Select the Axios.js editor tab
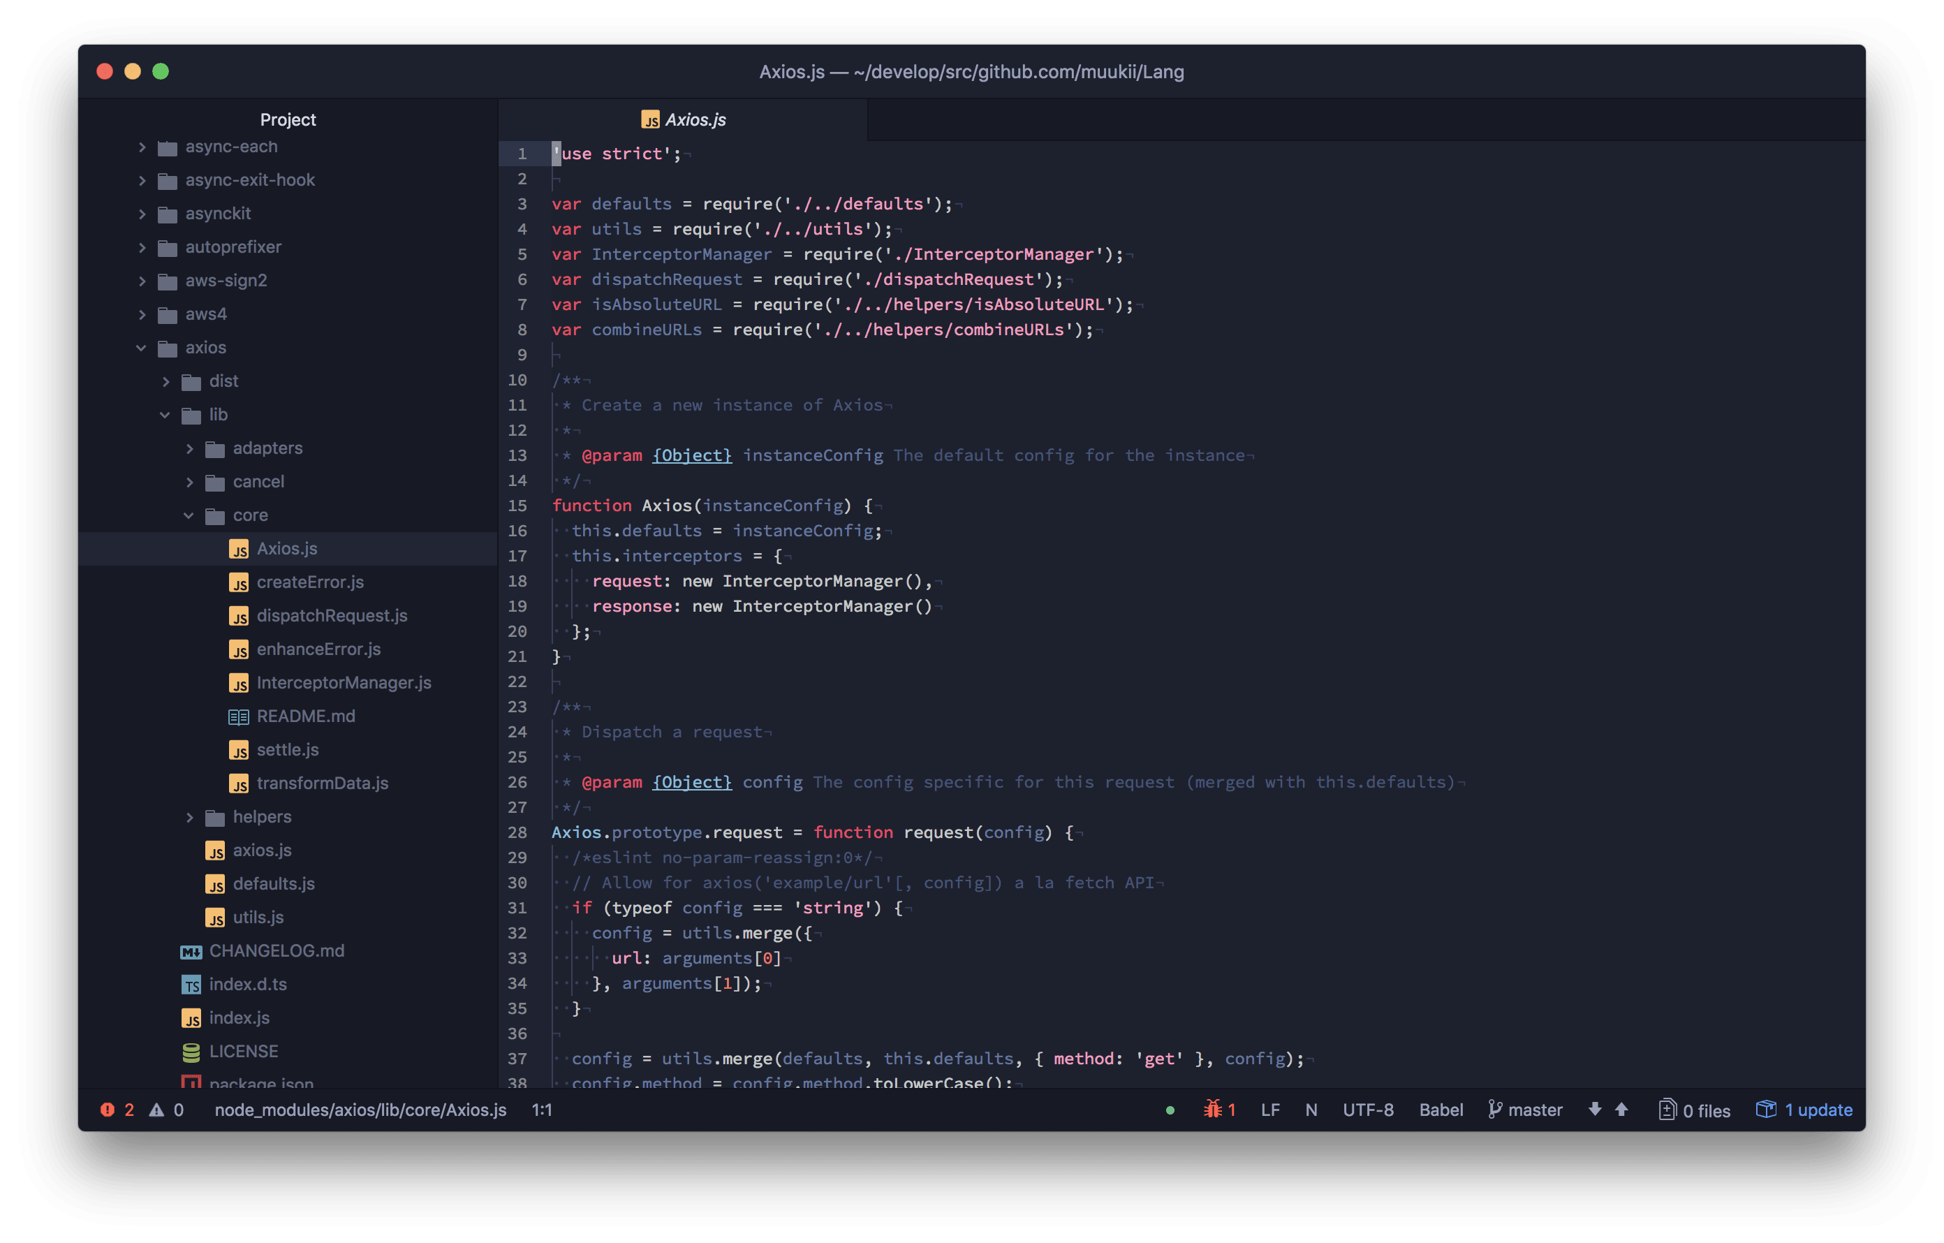This screenshot has width=1944, height=1243. [x=684, y=120]
